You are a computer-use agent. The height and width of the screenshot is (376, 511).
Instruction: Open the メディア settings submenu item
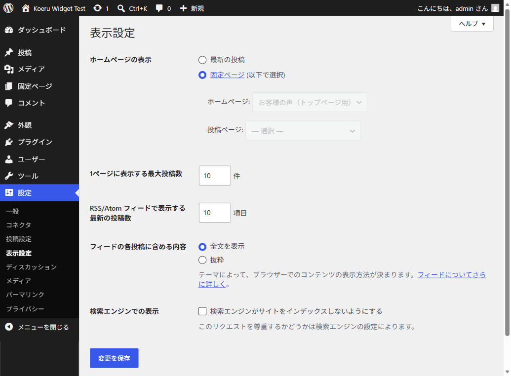19,281
